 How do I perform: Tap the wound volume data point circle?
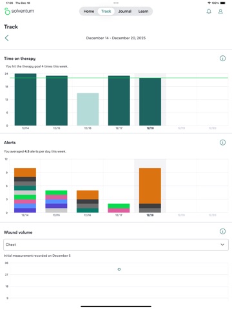119,269
